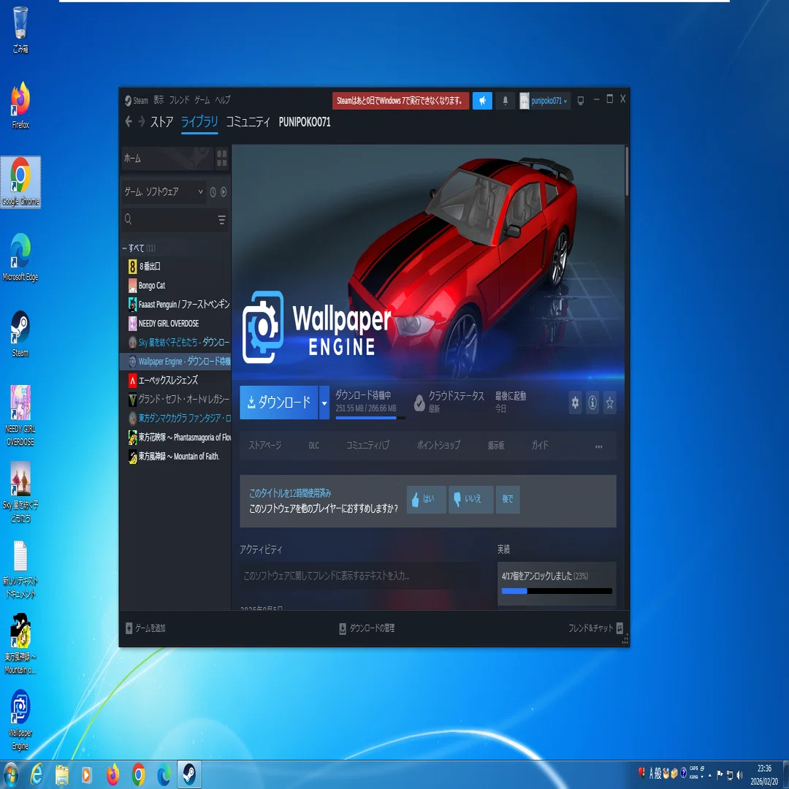Sort library by recent activity clock icon

coord(213,191)
